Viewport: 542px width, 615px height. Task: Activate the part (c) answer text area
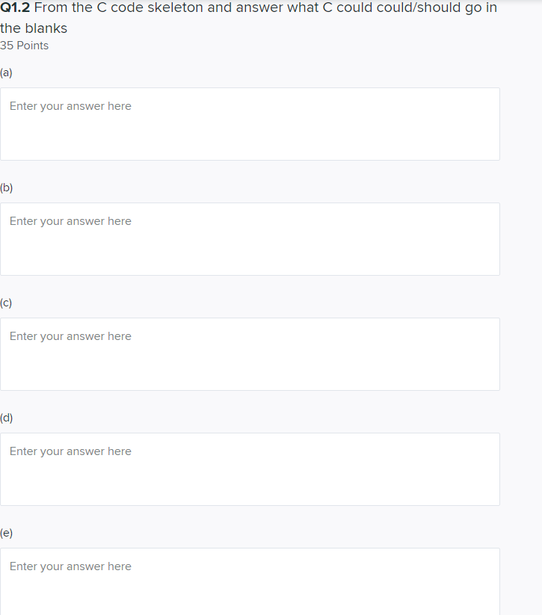click(x=250, y=354)
